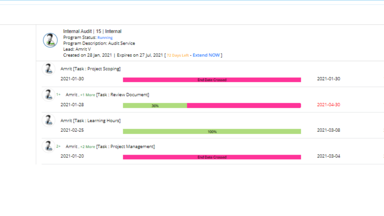384x216 pixels.
Task: Click the 72 Days Left label
Action: point(178,55)
